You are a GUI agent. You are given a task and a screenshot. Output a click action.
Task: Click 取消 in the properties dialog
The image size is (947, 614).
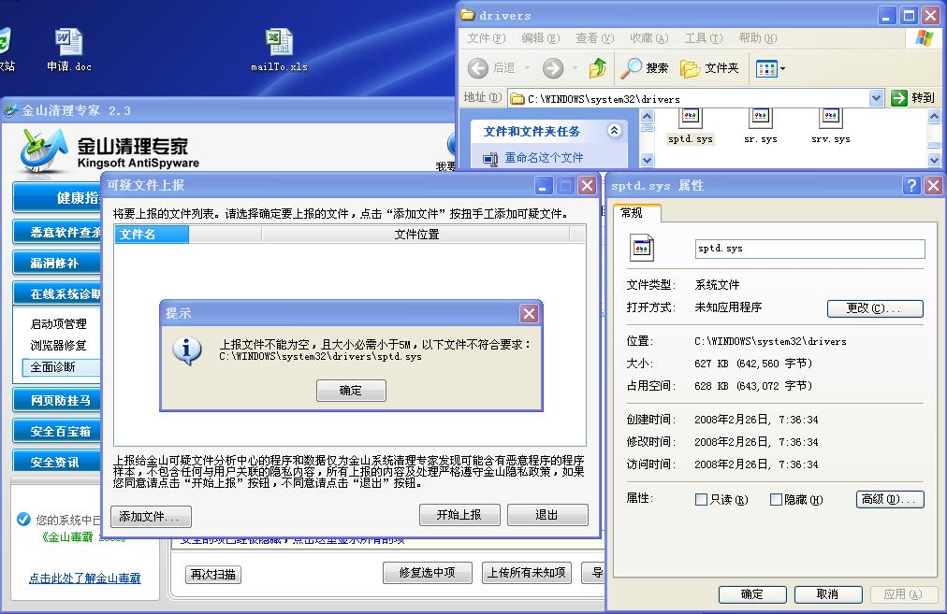[827, 594]
